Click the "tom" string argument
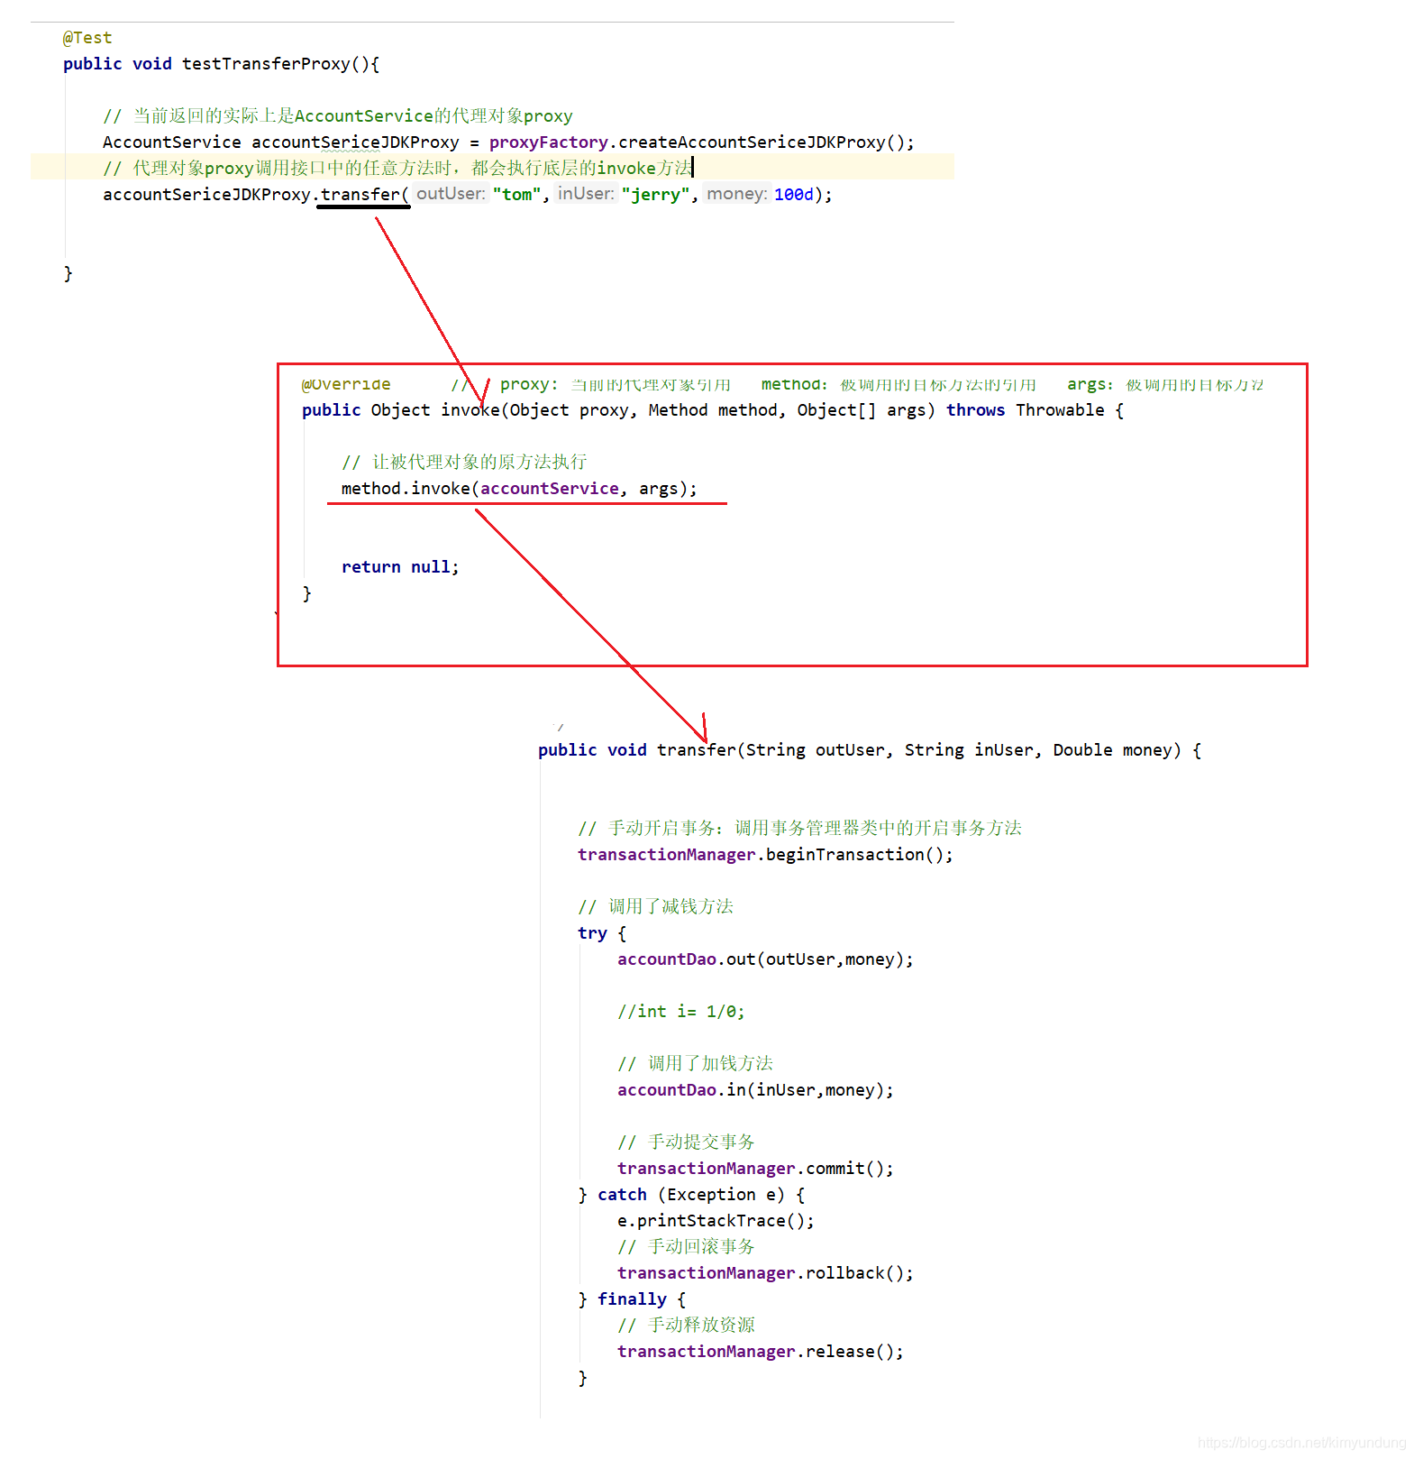This screenshot has height=1459, width=1414. tap(516, 195)
